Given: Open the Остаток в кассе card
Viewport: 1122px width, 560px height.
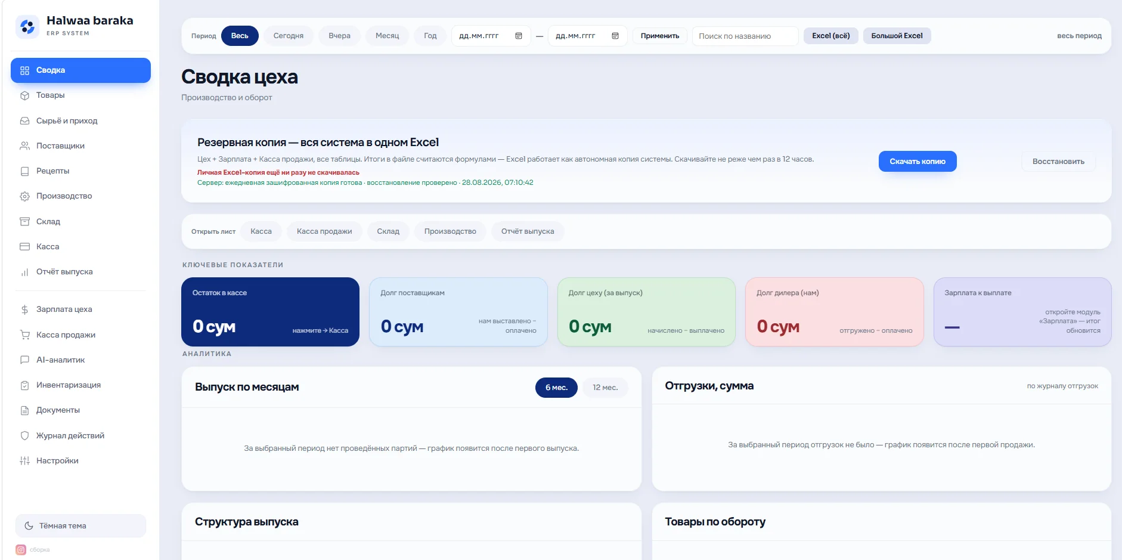Looking at the screenshot, I should 270,312.
